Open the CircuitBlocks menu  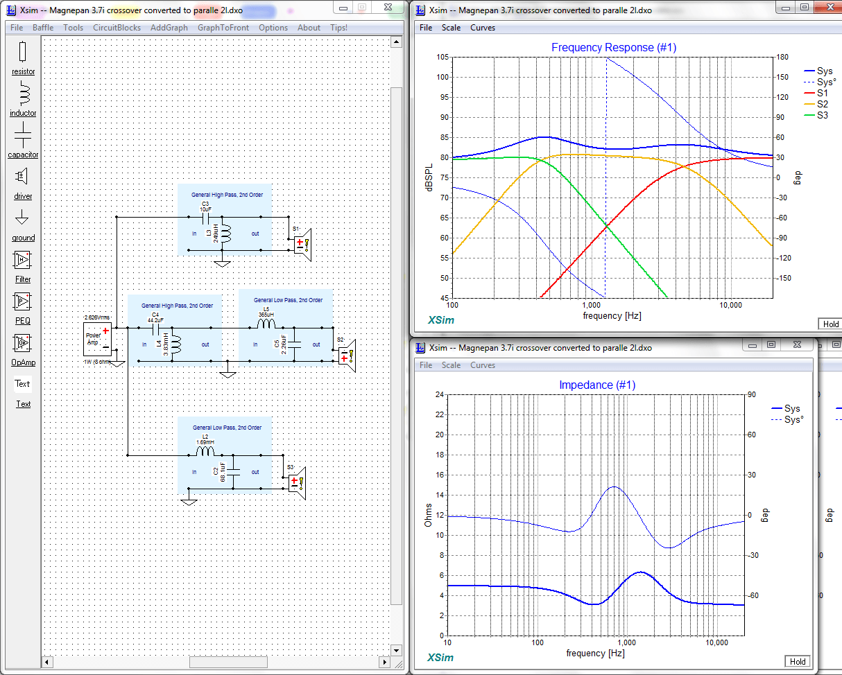click(116, 28)
